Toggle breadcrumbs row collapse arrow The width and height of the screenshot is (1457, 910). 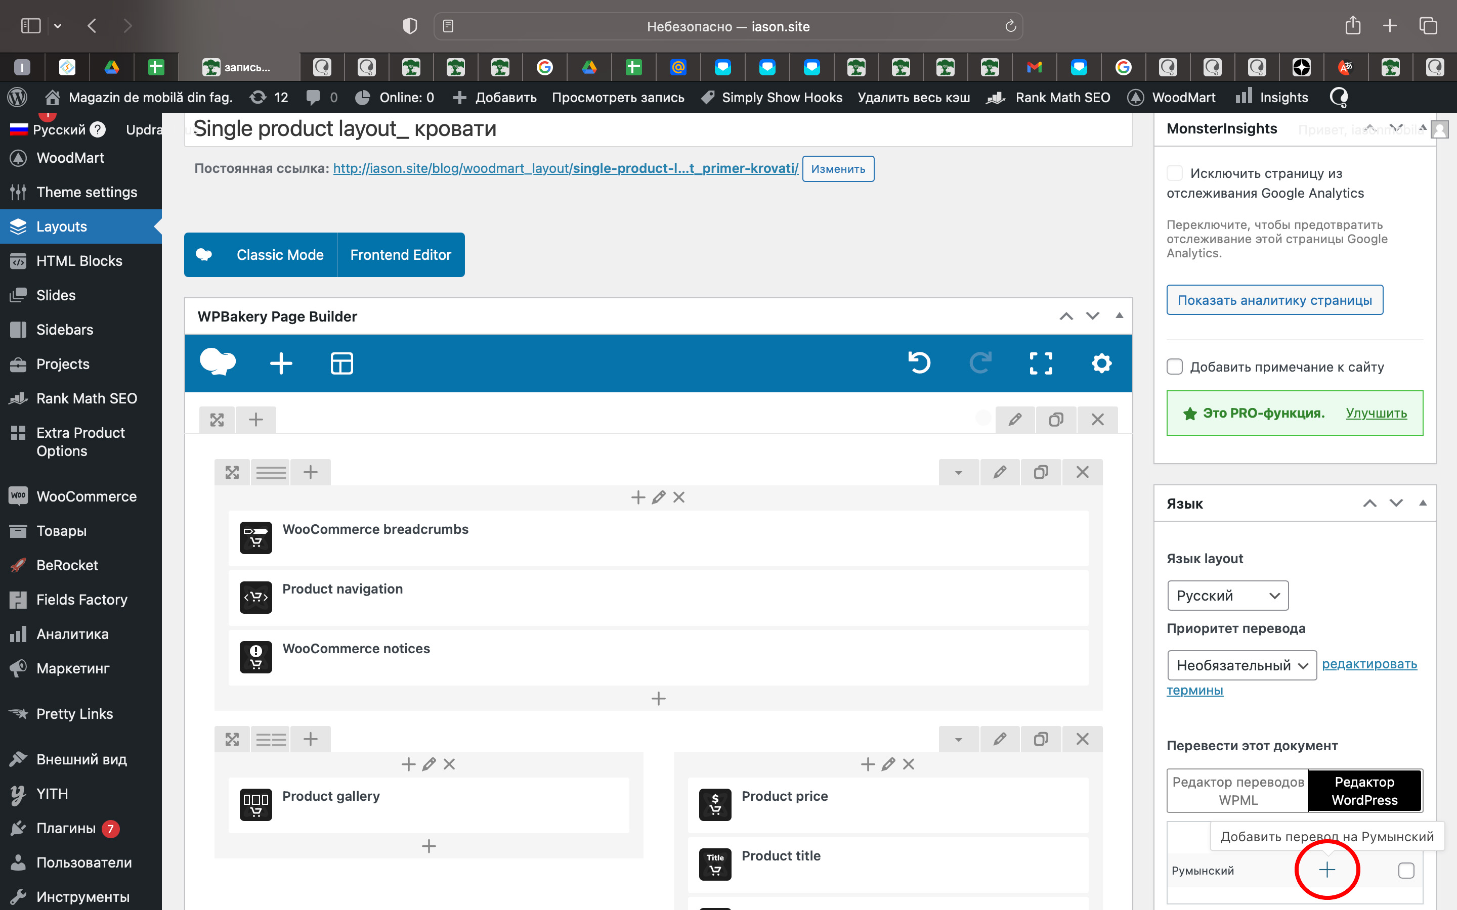pyautogui.click(x=959, y=472)
